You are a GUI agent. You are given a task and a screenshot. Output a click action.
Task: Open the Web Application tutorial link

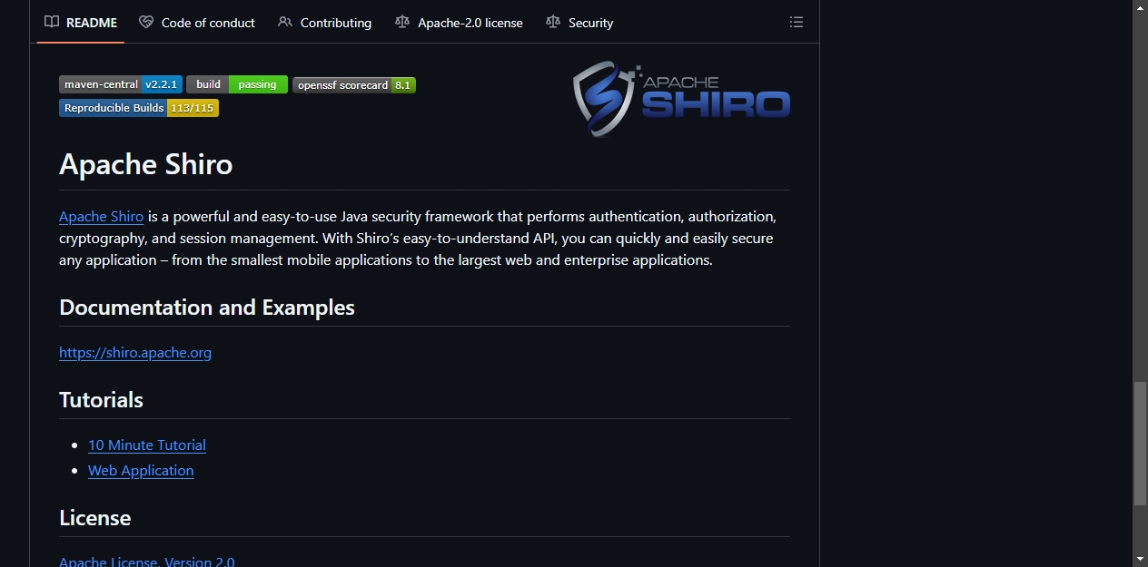(x=141, y=470)
